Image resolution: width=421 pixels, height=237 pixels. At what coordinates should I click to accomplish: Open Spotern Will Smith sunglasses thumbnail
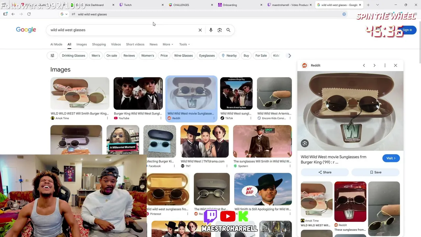262,142
